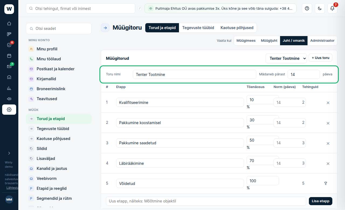Screen dimensions: 345x210
Task: Click the Toru nimi field containing Tenter Tootmine
Action: coord(195,74)
